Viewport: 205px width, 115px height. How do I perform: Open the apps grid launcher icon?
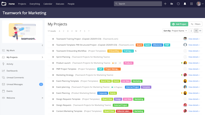[x=191, y=4]
